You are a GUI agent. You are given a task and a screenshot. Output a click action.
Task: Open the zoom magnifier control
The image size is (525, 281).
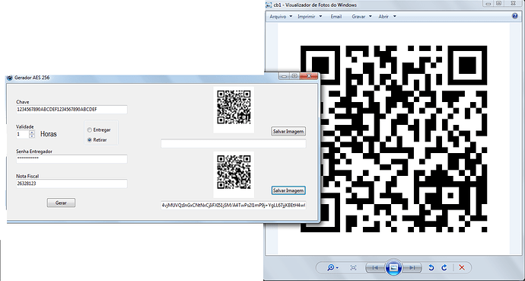pyautogui.click(x=332, y=267)
